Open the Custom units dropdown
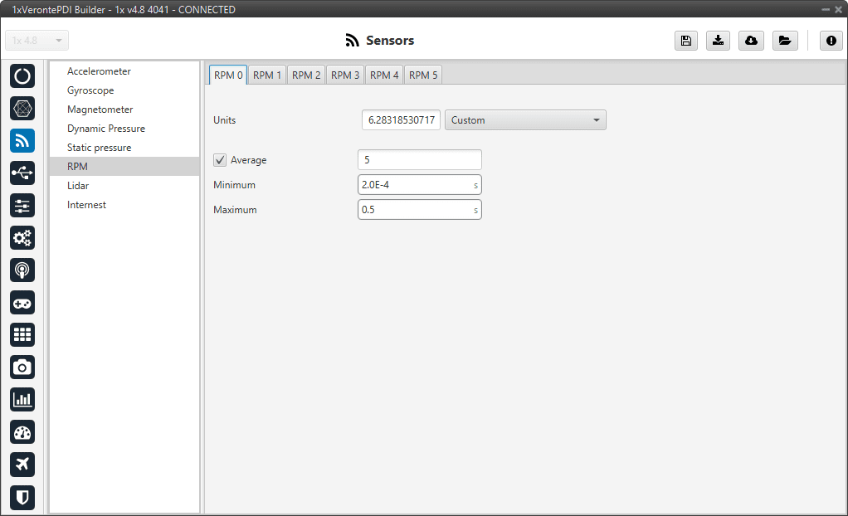This screenshot has width=848, height=516. (x=525, y=120)
